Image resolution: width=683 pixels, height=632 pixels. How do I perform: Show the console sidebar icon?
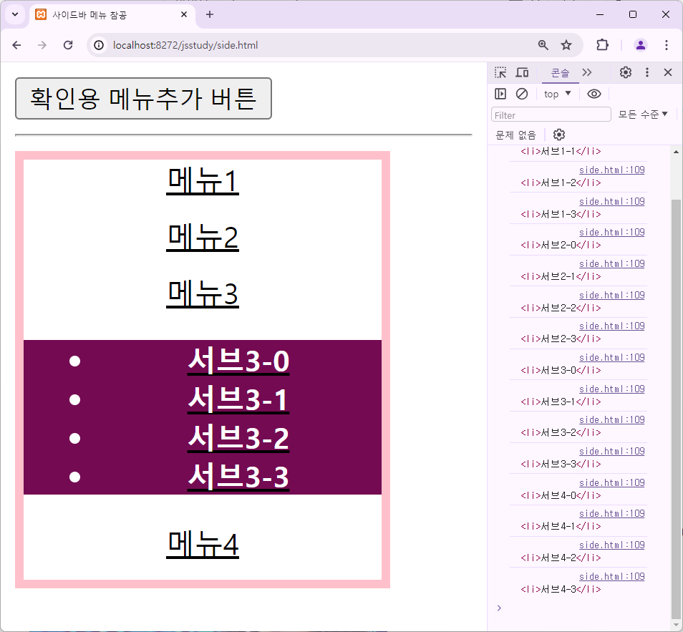(x=500, y=94)
